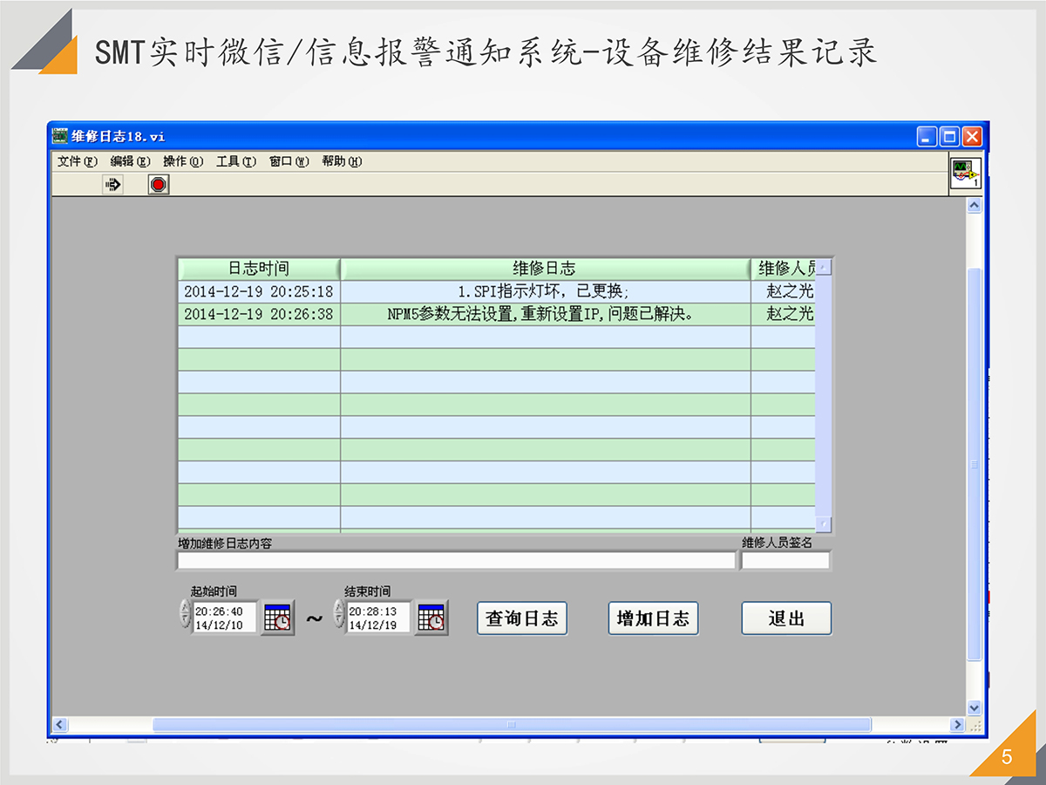Open calendar picker for 结束时间

(x=431, y=618)
